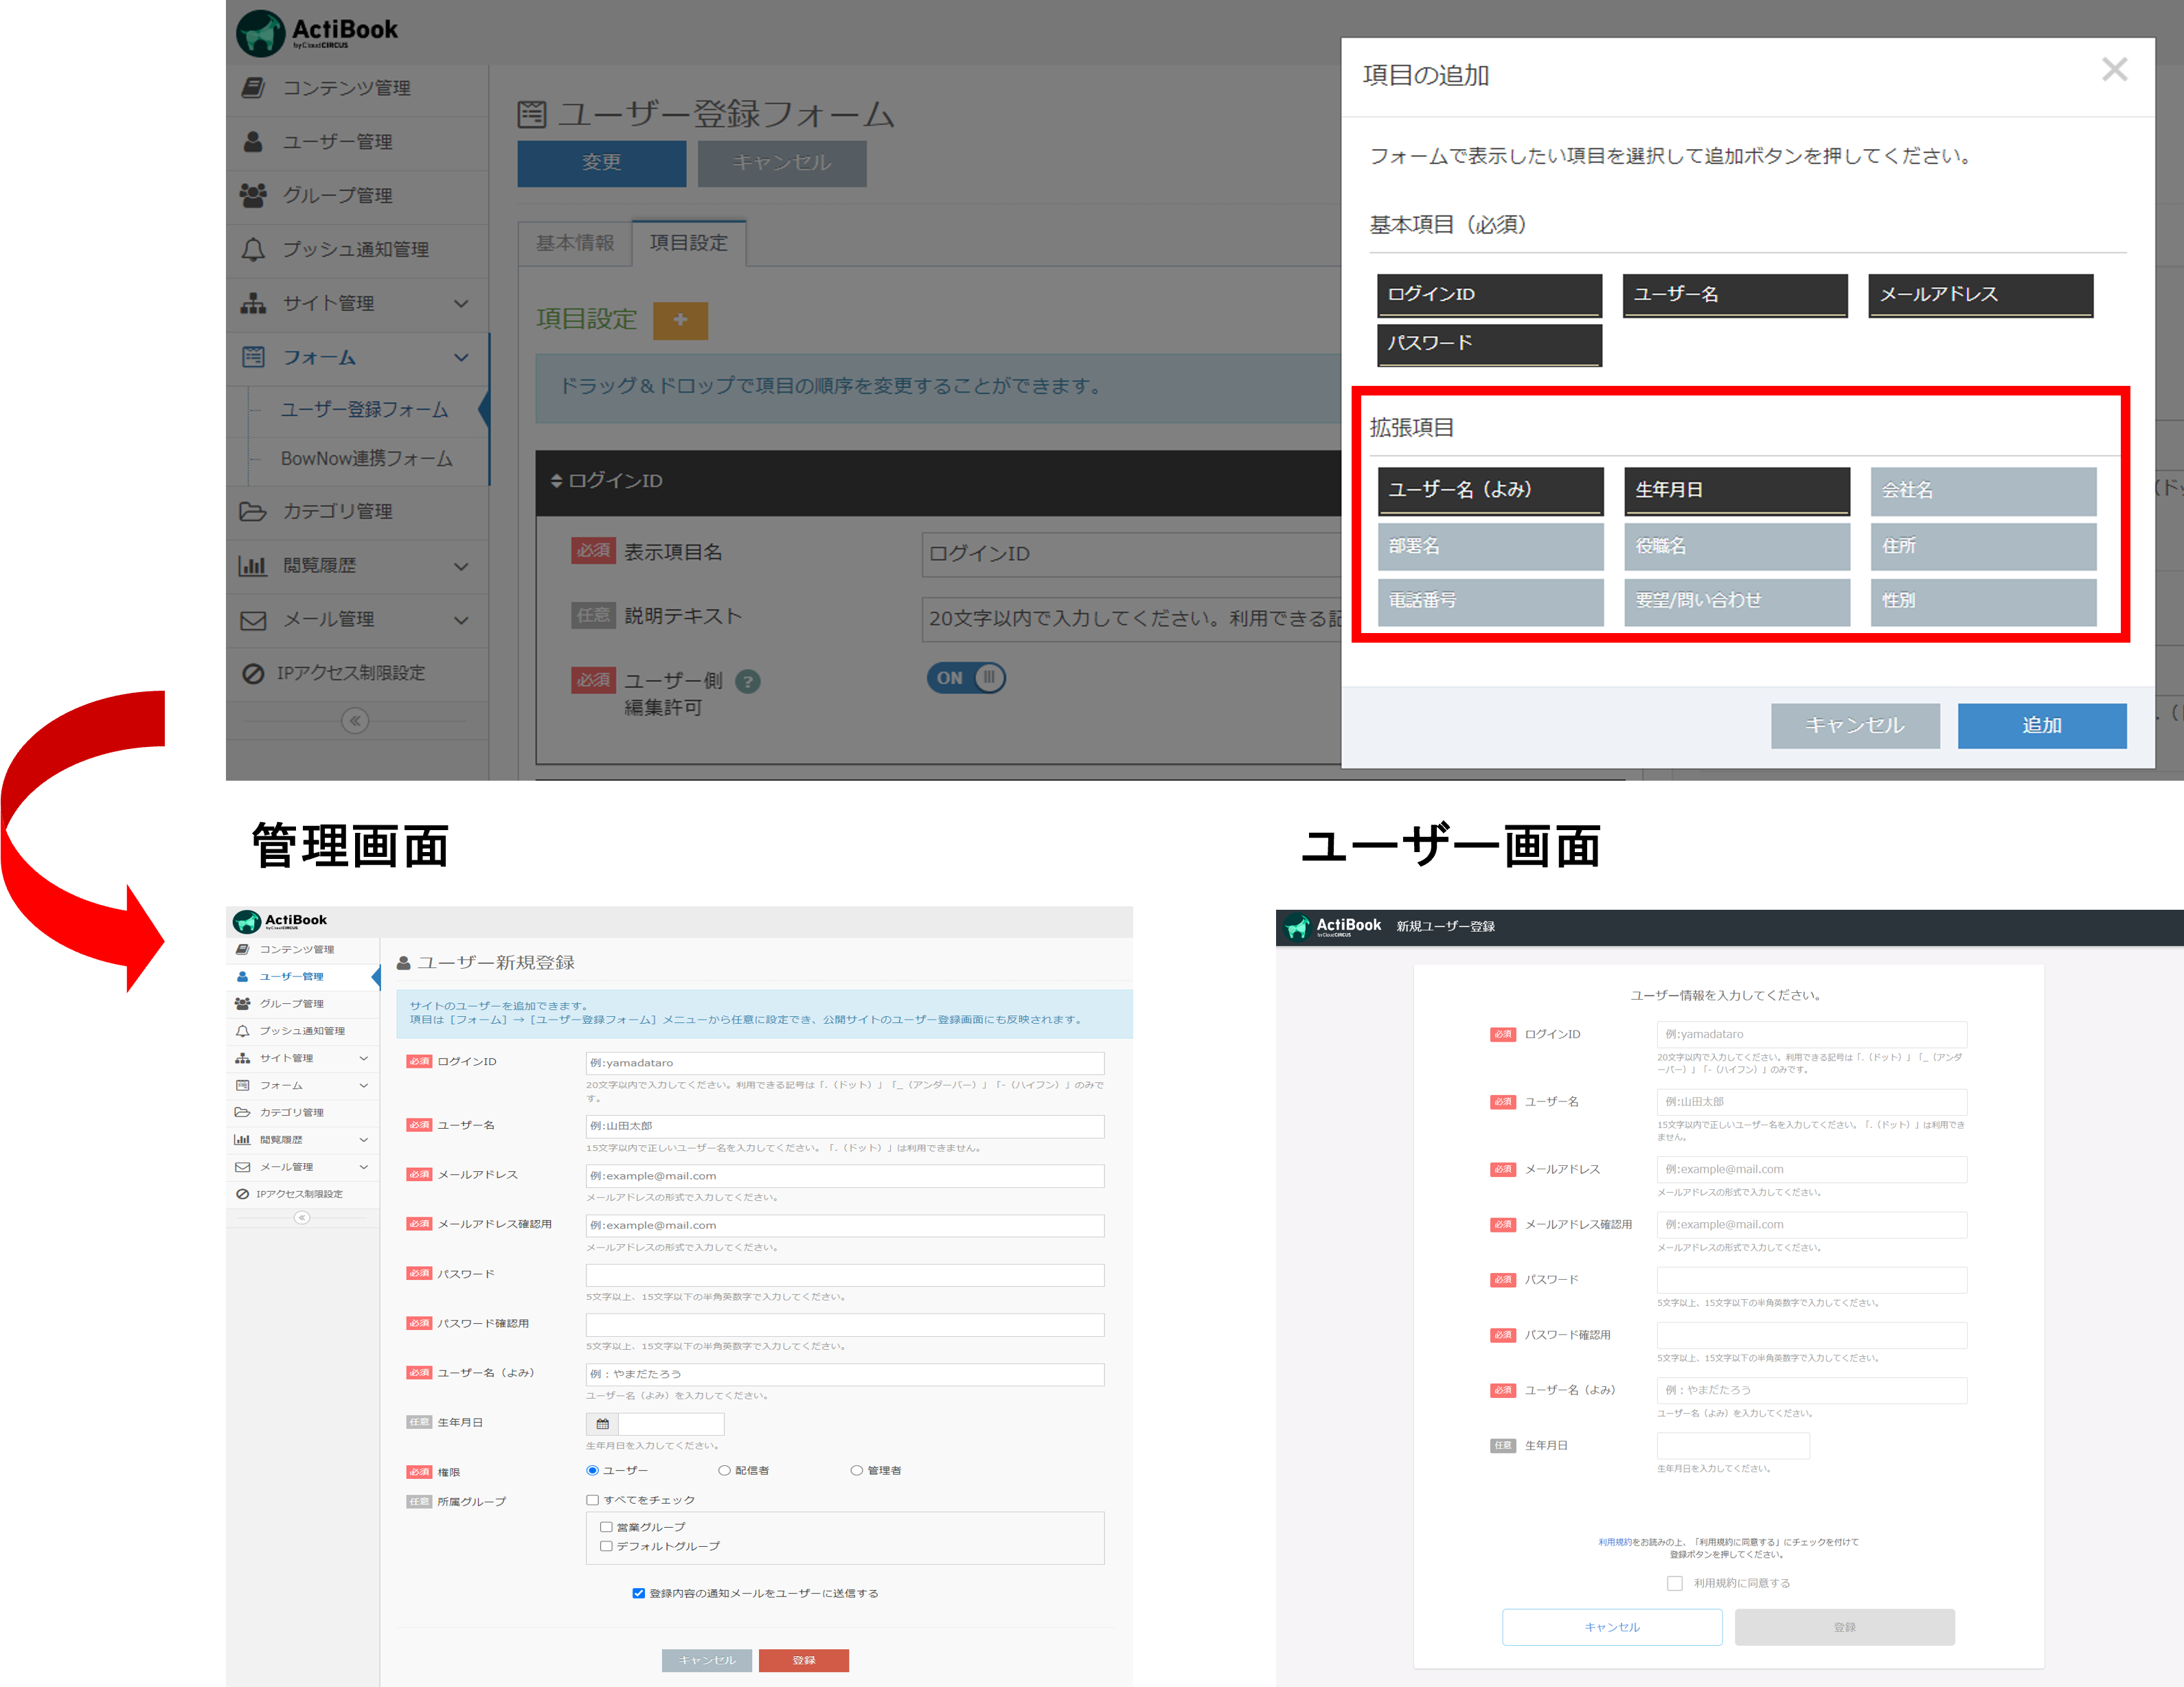Select the 配信者 permission radio button
This screenshot has width=2184, height=1687.
pyautogui.click(x=724, y=1470)
